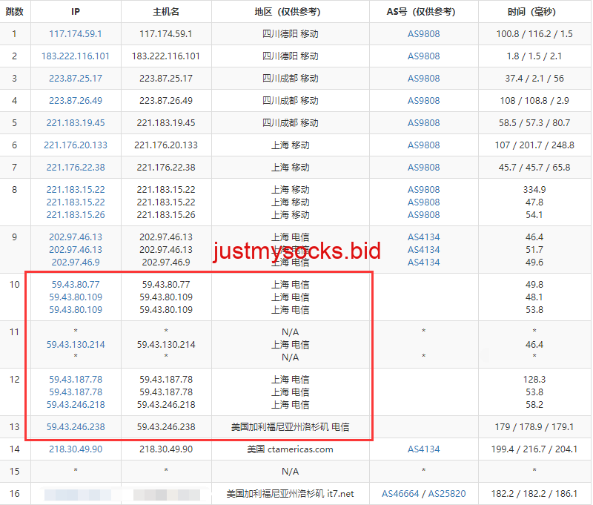
Task: Click IP link 221.183.19.45 in hop 5
Action: pyautogui.click(x=76, y=123)
